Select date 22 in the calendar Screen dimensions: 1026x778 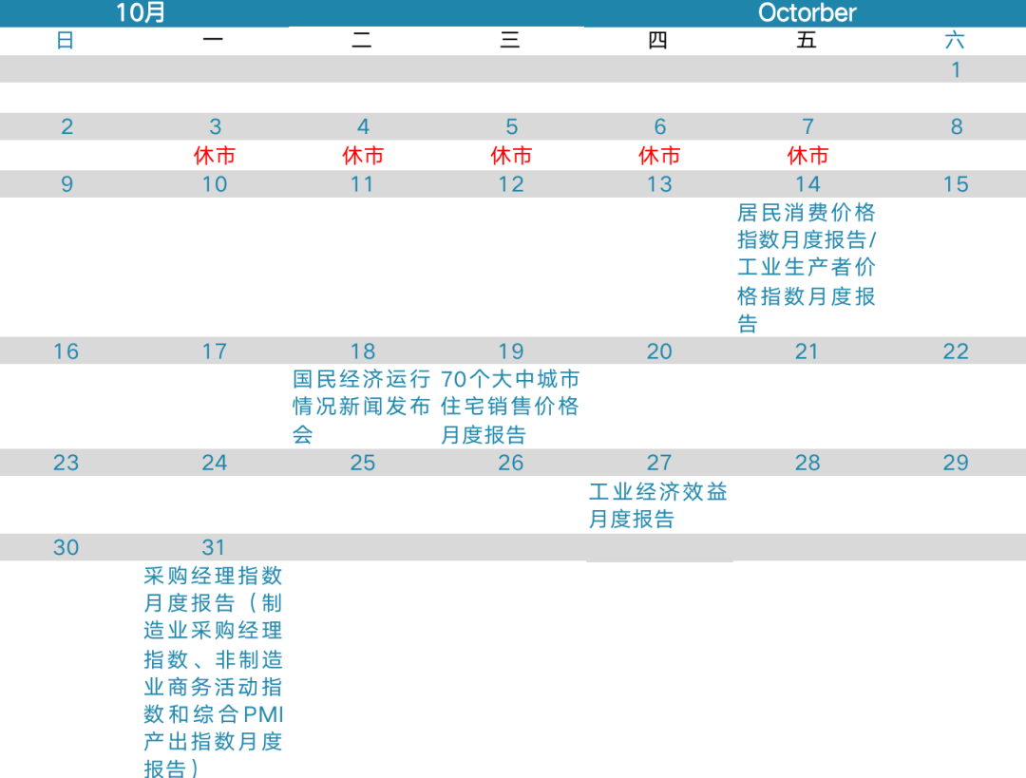[956, 352]
